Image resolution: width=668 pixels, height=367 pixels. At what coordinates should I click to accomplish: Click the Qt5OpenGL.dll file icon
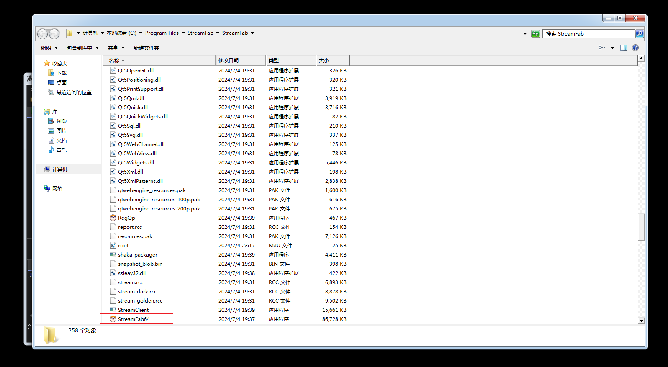[113, 70]
